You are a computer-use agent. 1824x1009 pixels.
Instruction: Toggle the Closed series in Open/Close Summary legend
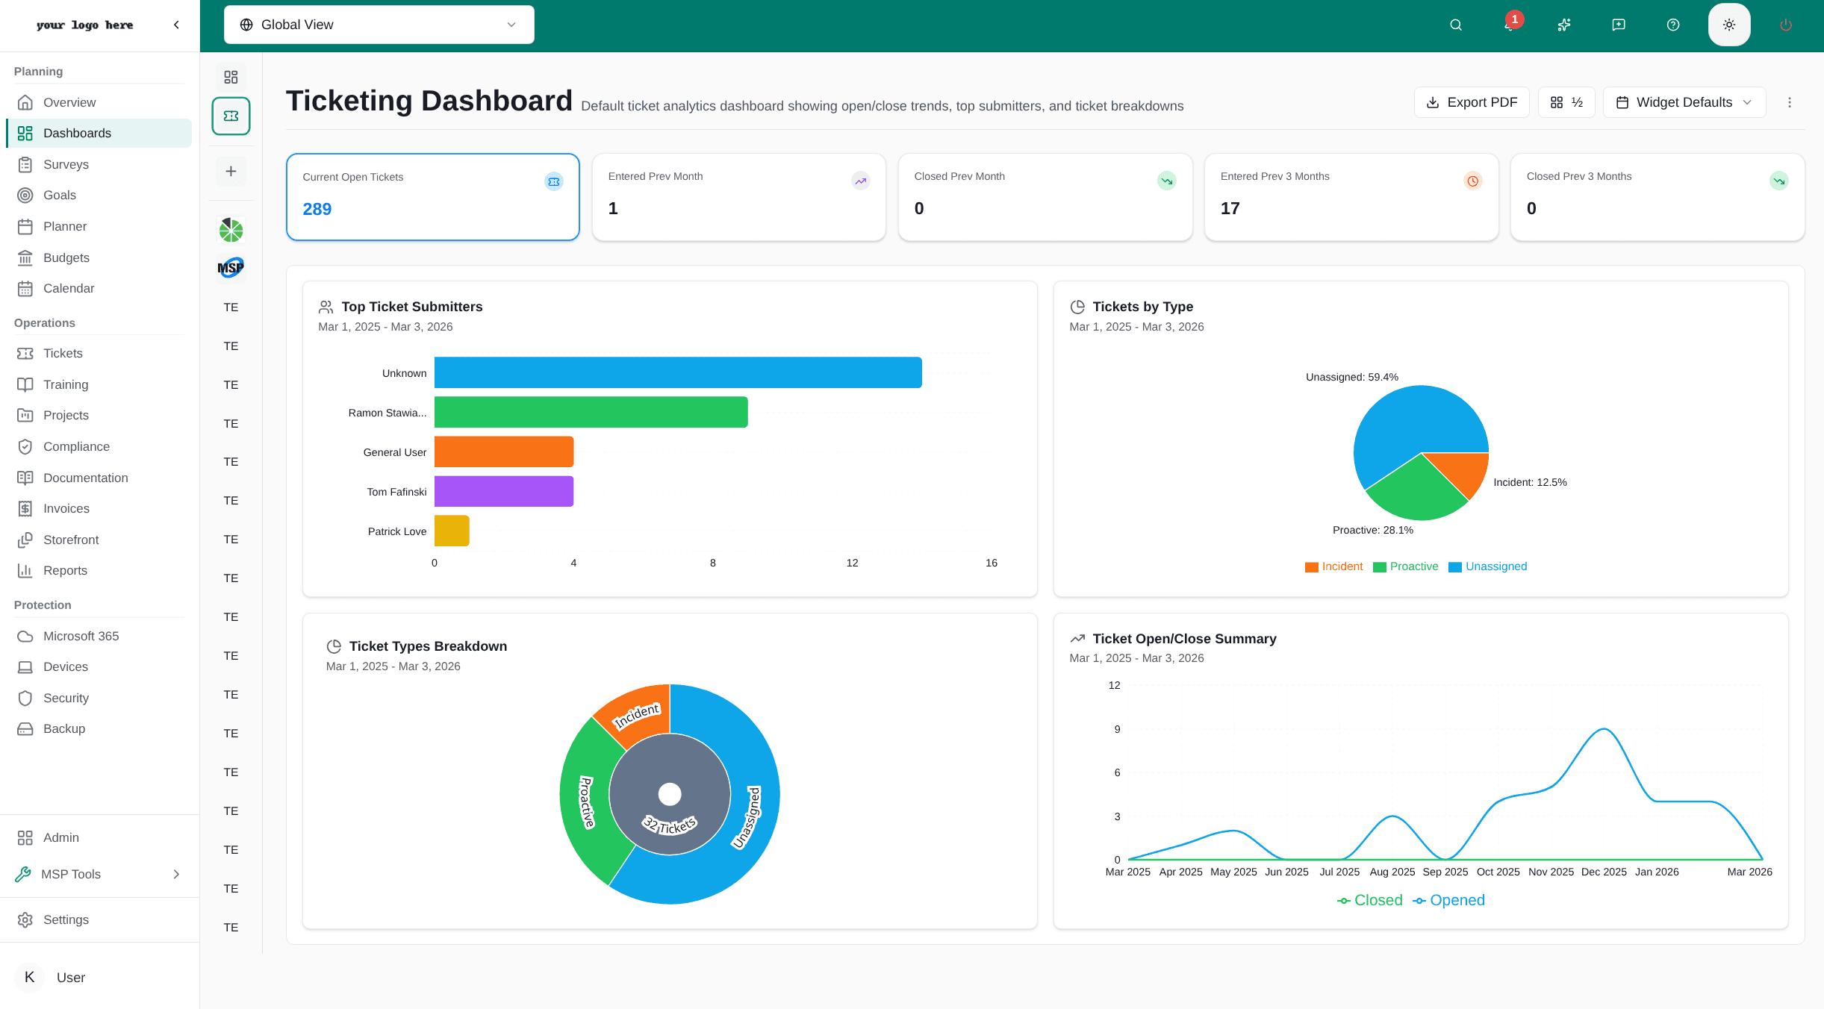(x=1369, y=900)
